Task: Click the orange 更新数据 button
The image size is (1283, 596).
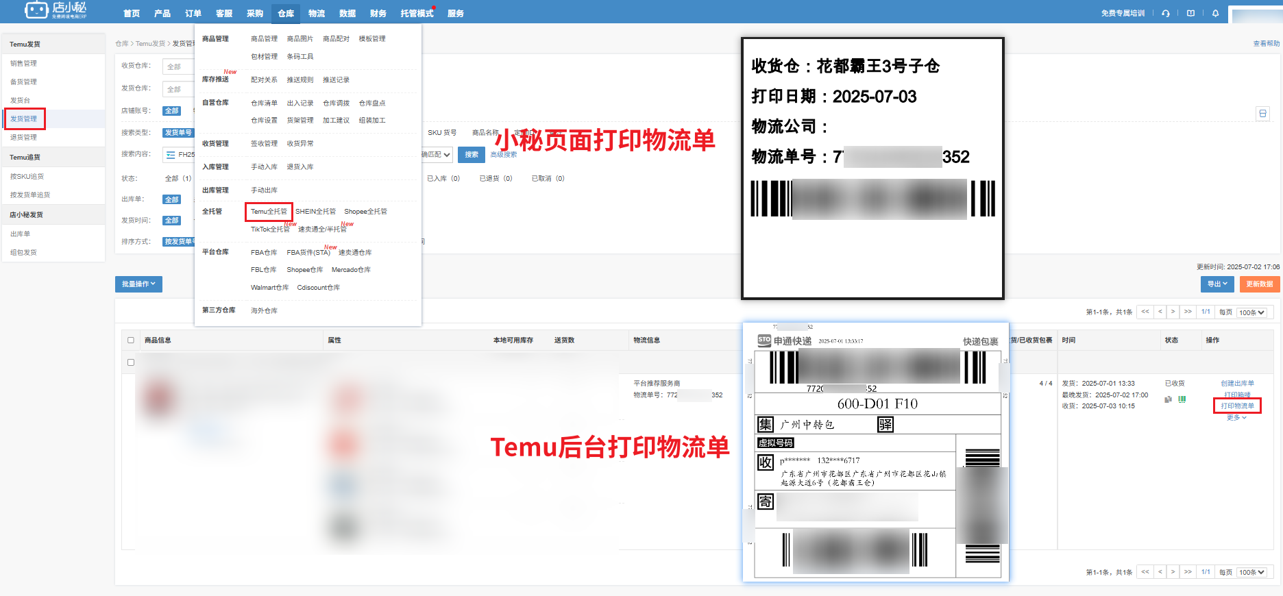Action: coord(1259,284)
